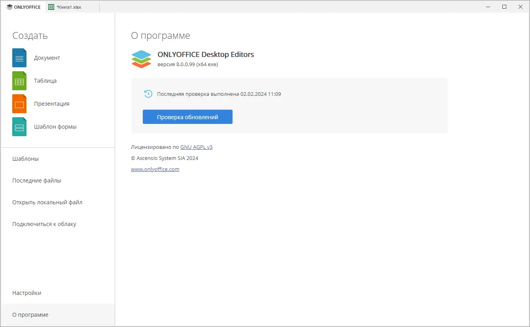Viewport: 530px width, 327px height.
Task: Create a new Таблица
Action: (x=58, y=81)
